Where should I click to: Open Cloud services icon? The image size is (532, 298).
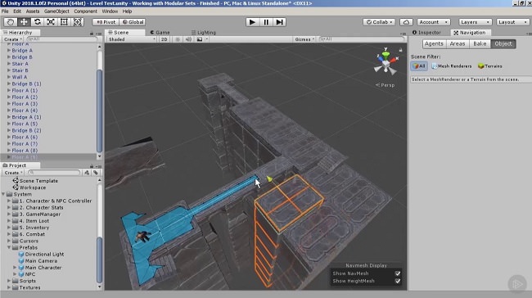(x=406, y=22)
